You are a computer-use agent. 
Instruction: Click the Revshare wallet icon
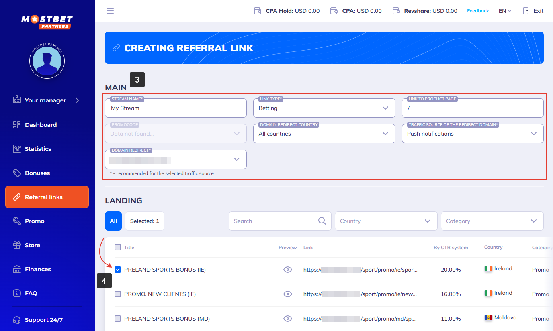click(x=396, y=11)
